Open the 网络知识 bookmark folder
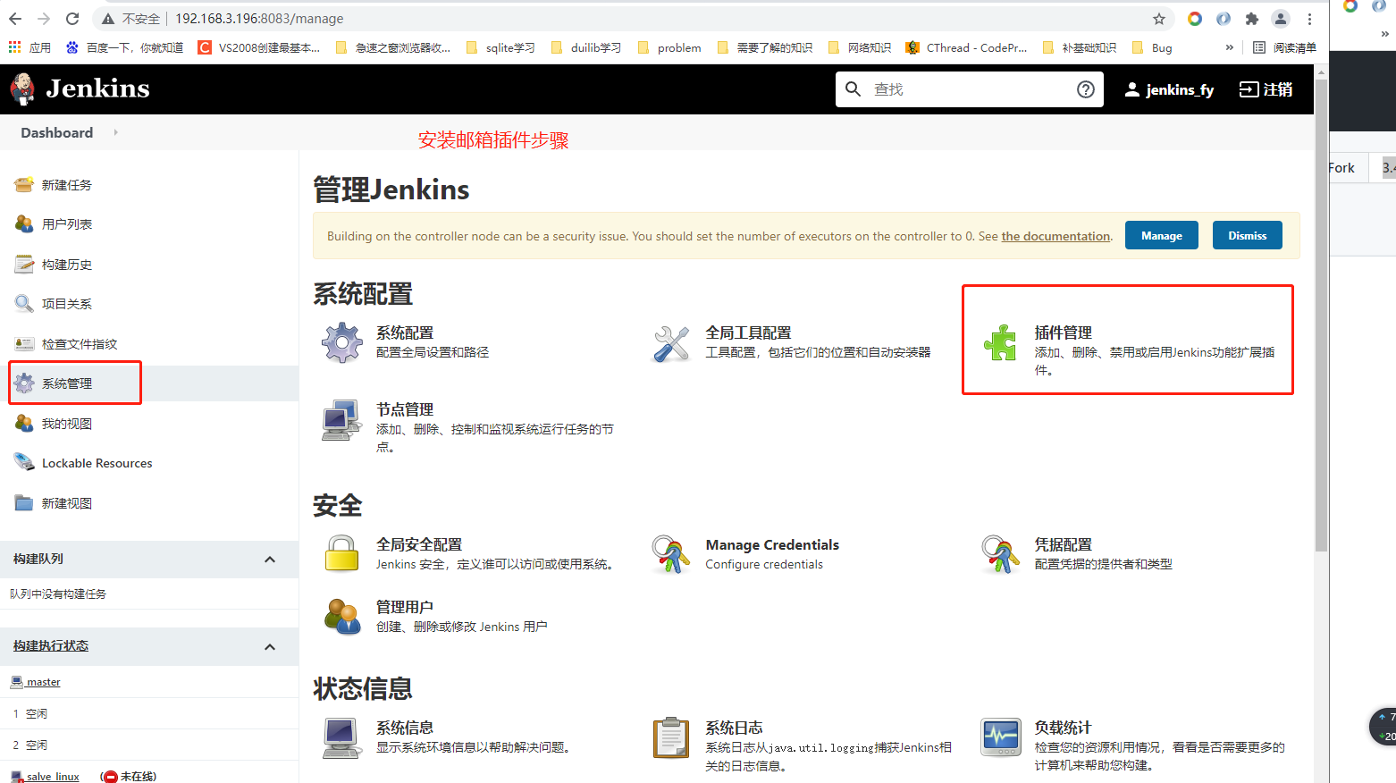Viewport: 1396px width, 783px height. click(x=860, y=47)
